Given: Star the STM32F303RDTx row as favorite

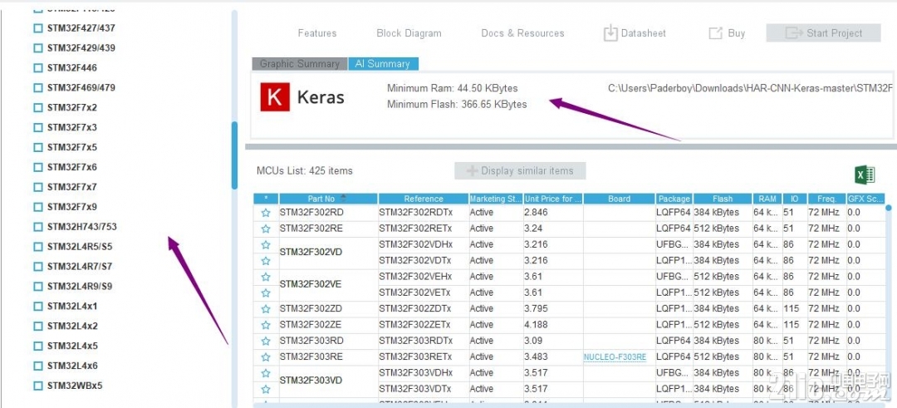Looking at the screenshot, I should [x=266, y=341].
